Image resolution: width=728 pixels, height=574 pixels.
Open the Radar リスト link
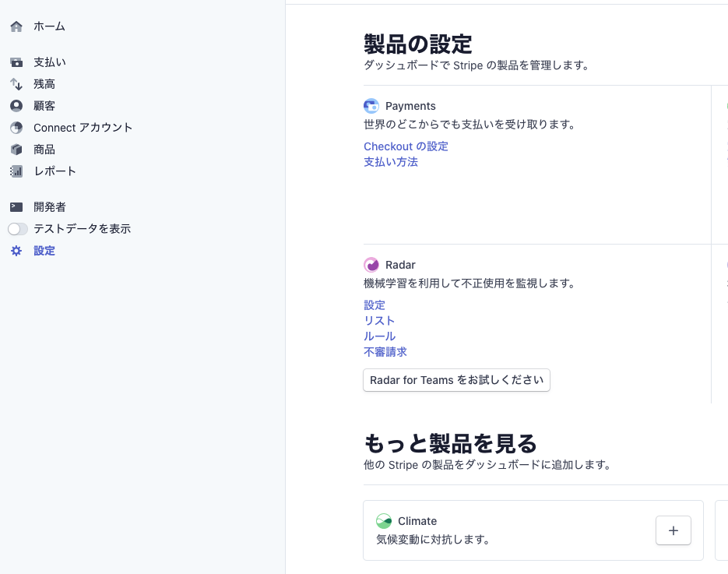(x=379, y=321)
